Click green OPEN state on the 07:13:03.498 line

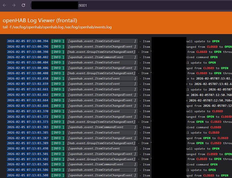click(216, 149)
